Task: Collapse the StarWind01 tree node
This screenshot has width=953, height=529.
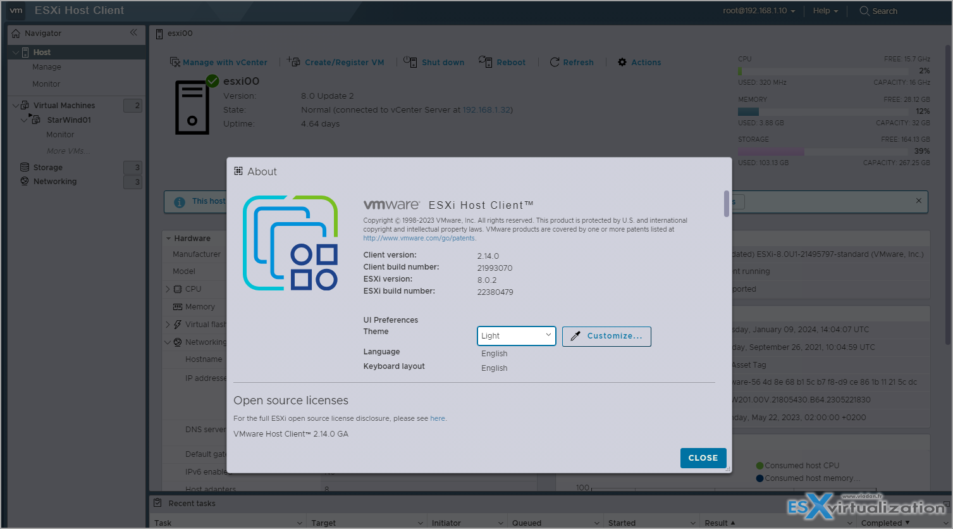Action: pos(24,120)
